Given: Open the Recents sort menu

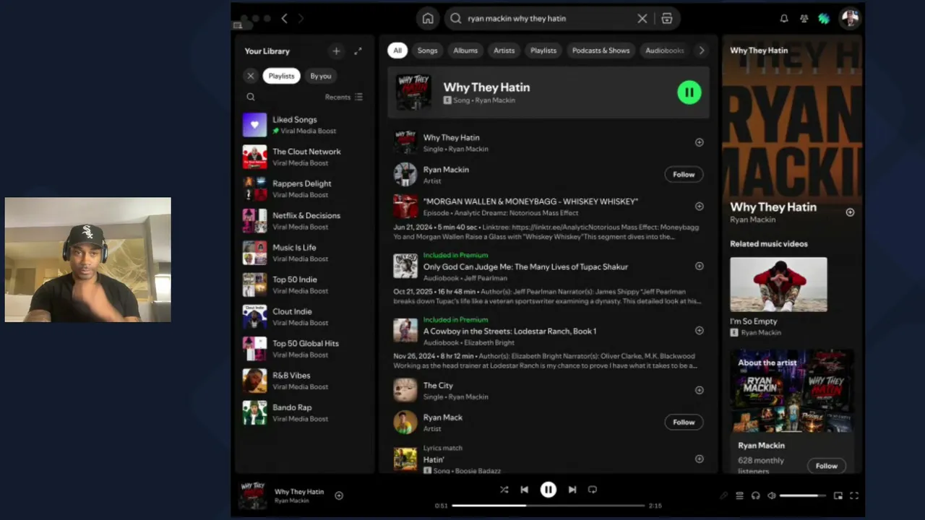Looking at the screenshot, I should (x=344, y=97).
